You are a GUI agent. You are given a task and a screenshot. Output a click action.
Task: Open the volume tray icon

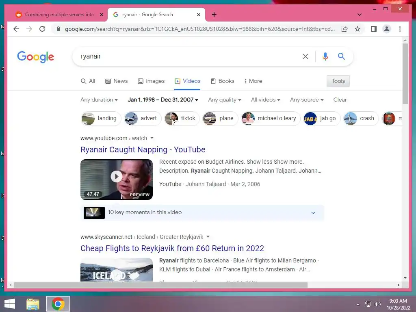point(377,304)
